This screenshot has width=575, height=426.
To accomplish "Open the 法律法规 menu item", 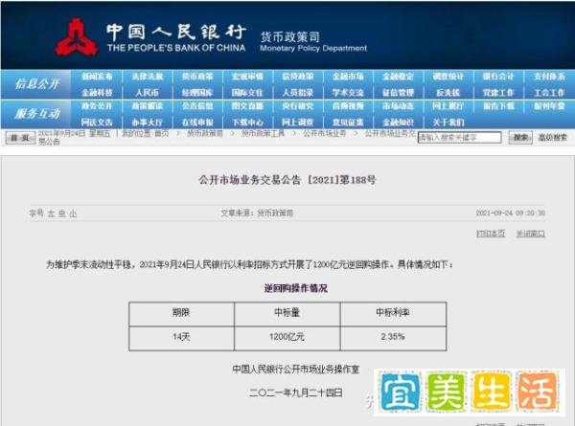I will click(148, 77).
